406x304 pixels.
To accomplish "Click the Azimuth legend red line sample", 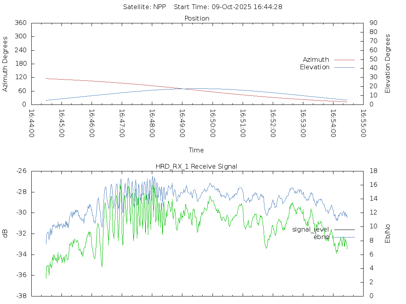I will pyautogui.click(x=344, y=60).
